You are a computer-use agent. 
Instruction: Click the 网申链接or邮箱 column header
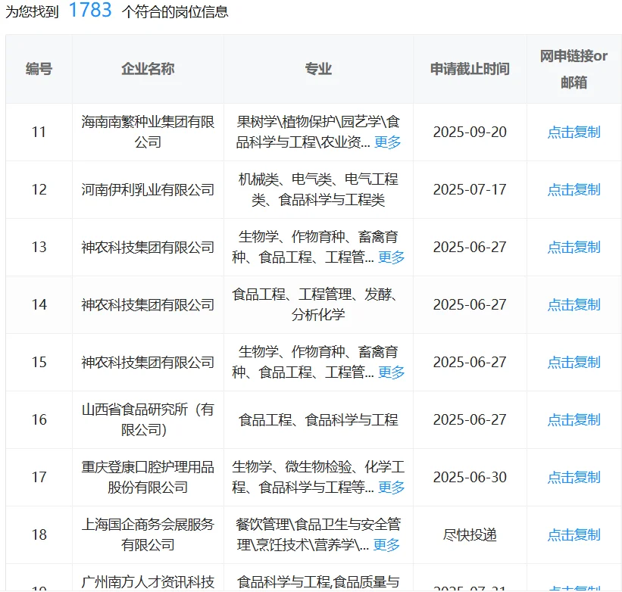(574, 69)
